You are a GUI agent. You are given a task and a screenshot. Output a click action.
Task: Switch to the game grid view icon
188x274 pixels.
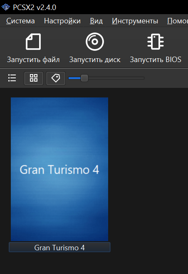34,78
